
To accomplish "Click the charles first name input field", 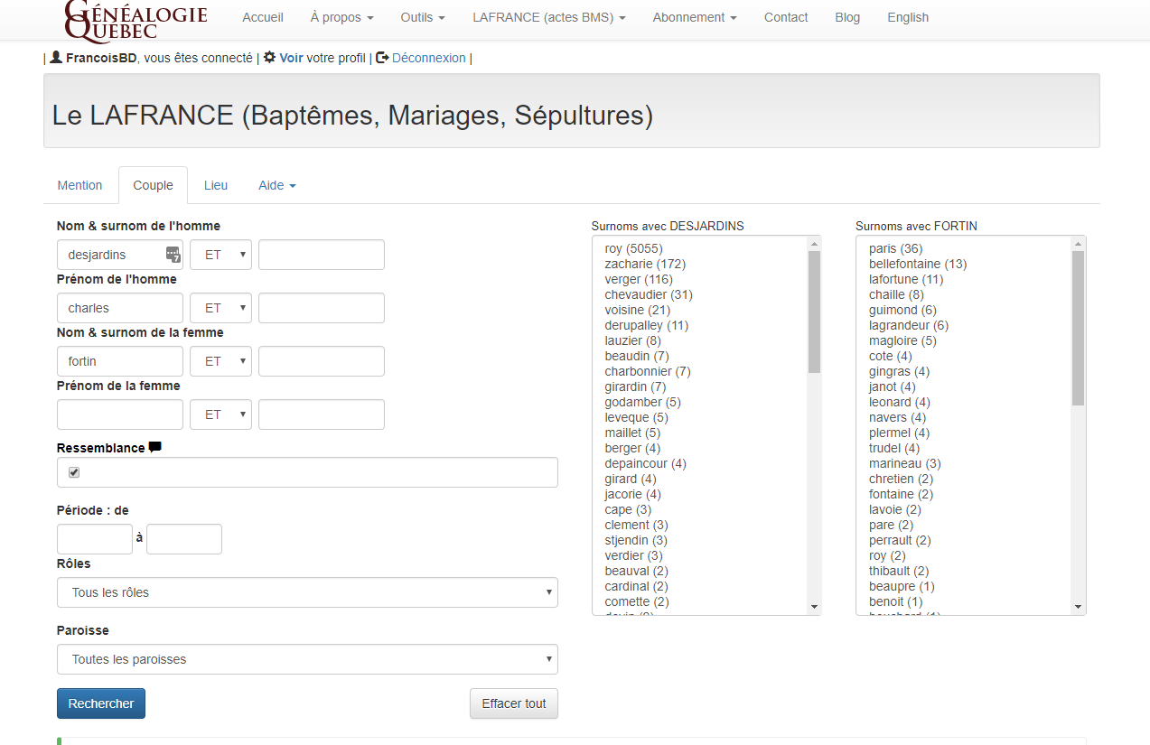I will pyautogui.click(x=120, y=308).
